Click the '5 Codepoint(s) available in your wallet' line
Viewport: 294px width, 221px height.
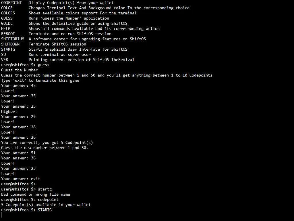tap(46, 205)
